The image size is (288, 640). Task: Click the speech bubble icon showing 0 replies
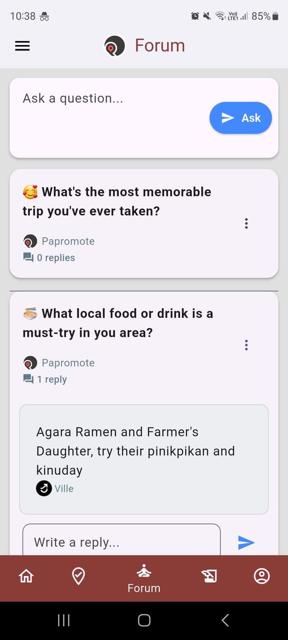(28, 257)
